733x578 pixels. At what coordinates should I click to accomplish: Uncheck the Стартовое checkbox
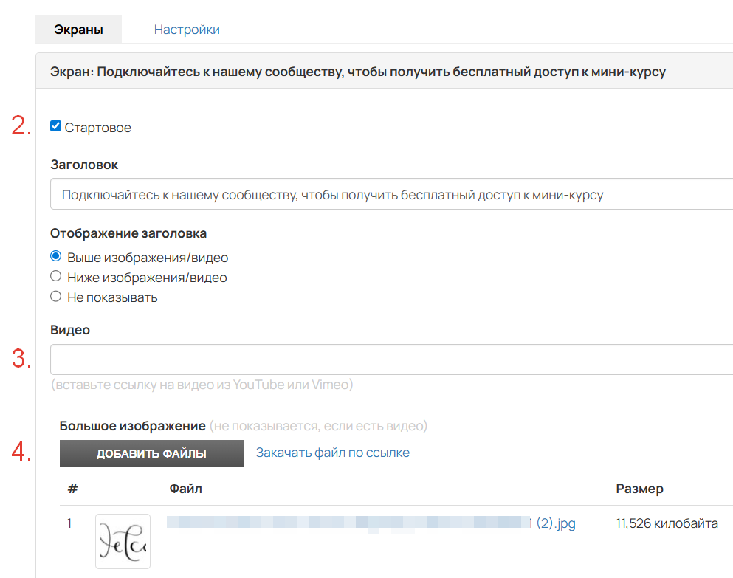[x=55, y=126]
